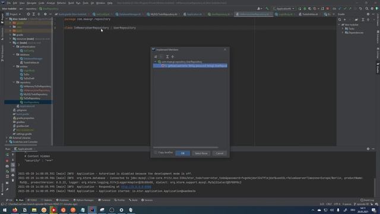Open the Window menu
The width and height of the screenshot is (380, 214).
100,3
